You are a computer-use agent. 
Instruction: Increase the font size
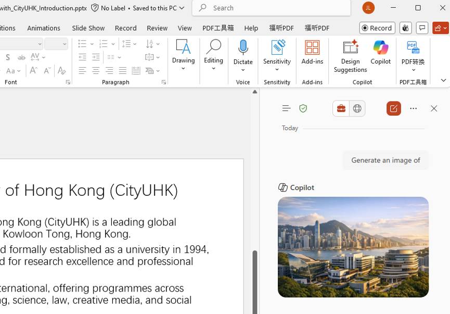pos(34,71)
